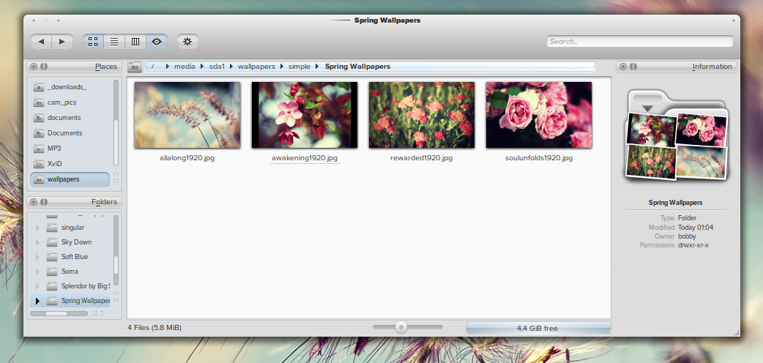The width and height of the screenshot is (763, 363).
Task: Click the folder icon left of the breadcrumb
Action: point(135,67)
